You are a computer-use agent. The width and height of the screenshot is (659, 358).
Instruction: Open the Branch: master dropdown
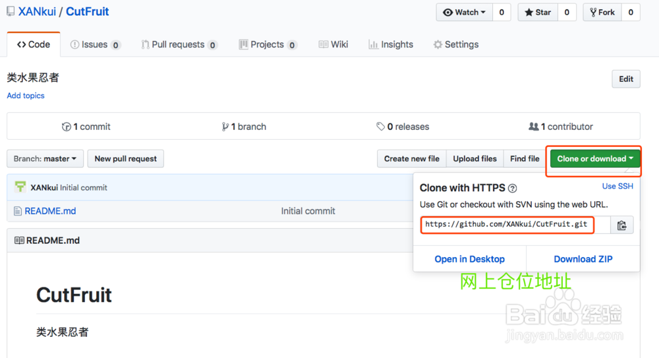(x=45, y=159)
